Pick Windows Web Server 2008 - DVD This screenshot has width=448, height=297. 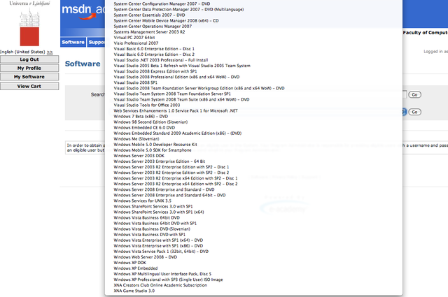(145, 257)
